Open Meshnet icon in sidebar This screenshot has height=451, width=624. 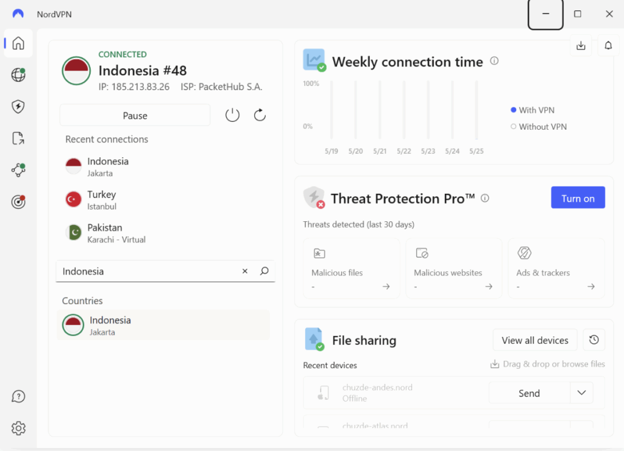click(x=18, y=170)
